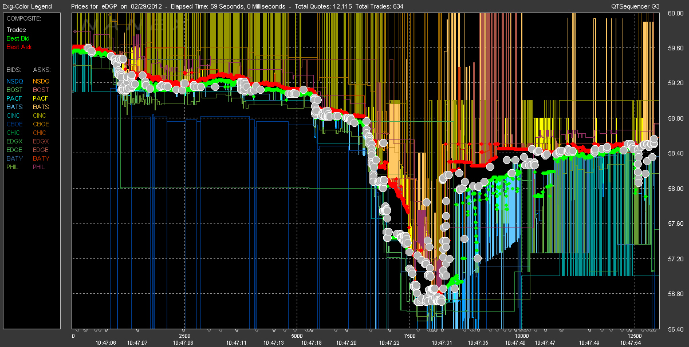This screenshot has width=689, height=347.
Task: Click the 59.60 price axis label
Action: pos(676,47)
